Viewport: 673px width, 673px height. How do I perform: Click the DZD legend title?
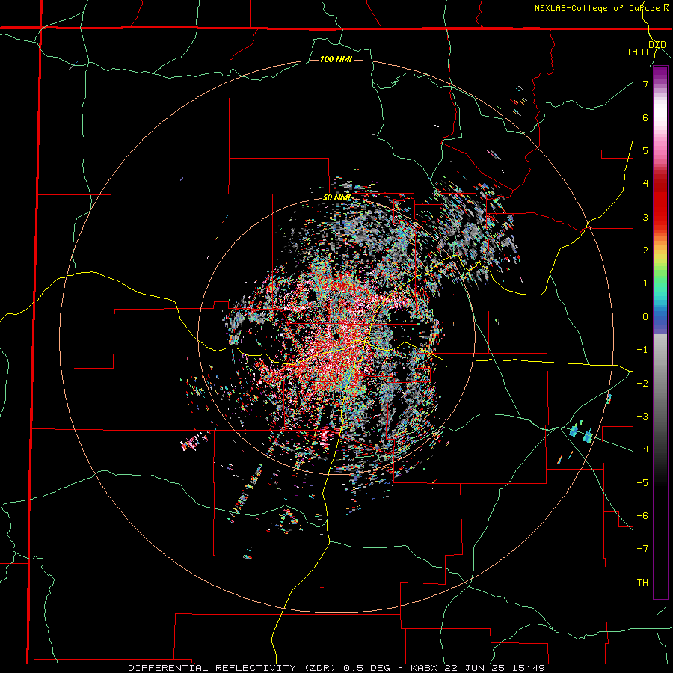[657, 45]
